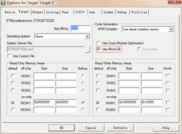Open the ARM Compiler version dropdown
Viewport: 182px width, 134px height.
coord(171,29)
